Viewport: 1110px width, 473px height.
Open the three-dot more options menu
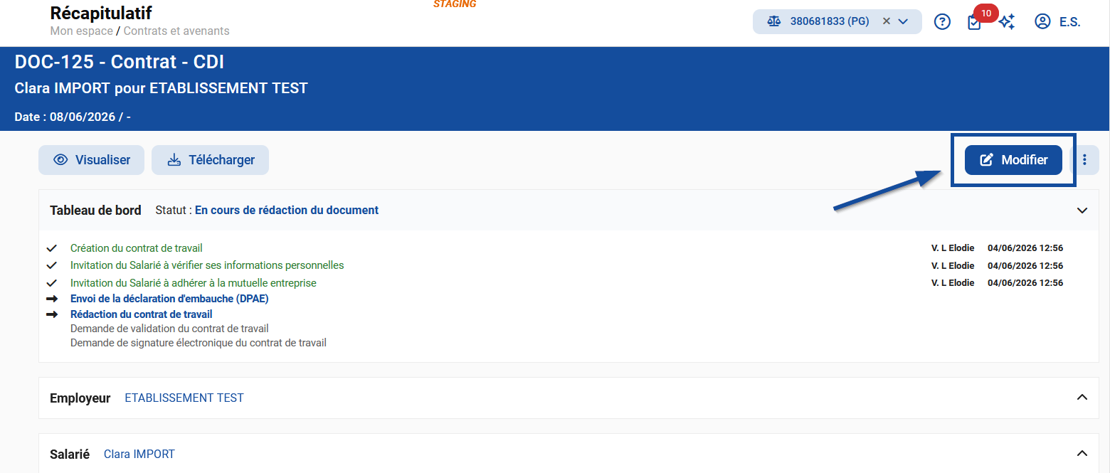tap(1084, 160)
